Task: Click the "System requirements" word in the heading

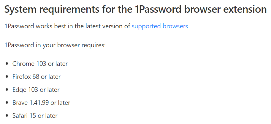Action: click(52, 9)
